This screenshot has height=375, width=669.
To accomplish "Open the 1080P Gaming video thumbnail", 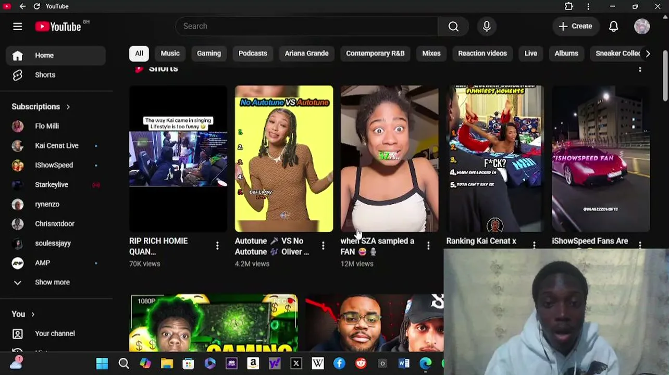I will (x=214, y=323).
